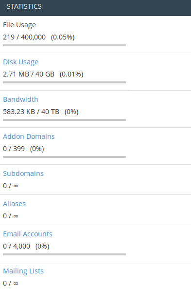The height and width of the screenshot is (289, 191).
Task: Click the 0 / 4,000 email accounts value
Action: (x=17, y=246)
